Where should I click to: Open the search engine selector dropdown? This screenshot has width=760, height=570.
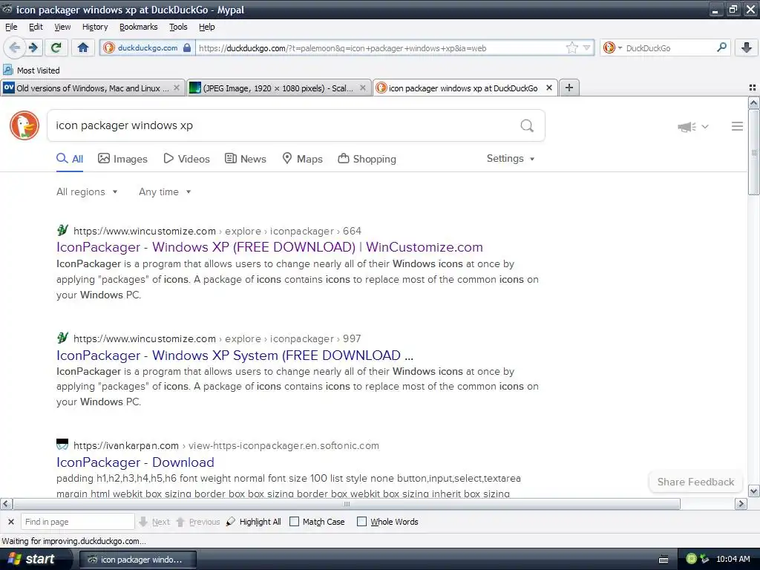coord(612,47)
